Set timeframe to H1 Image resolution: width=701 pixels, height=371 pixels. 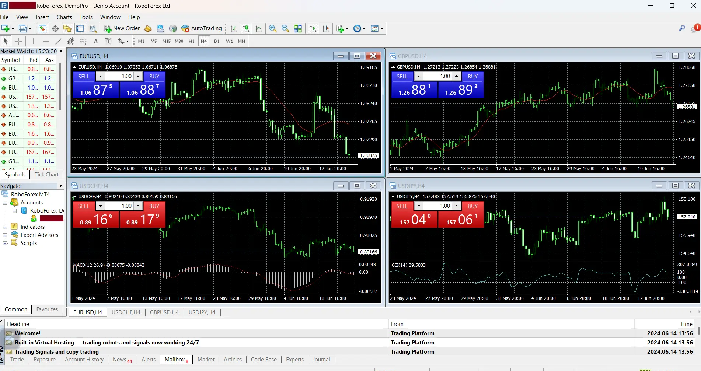(192, 41)
